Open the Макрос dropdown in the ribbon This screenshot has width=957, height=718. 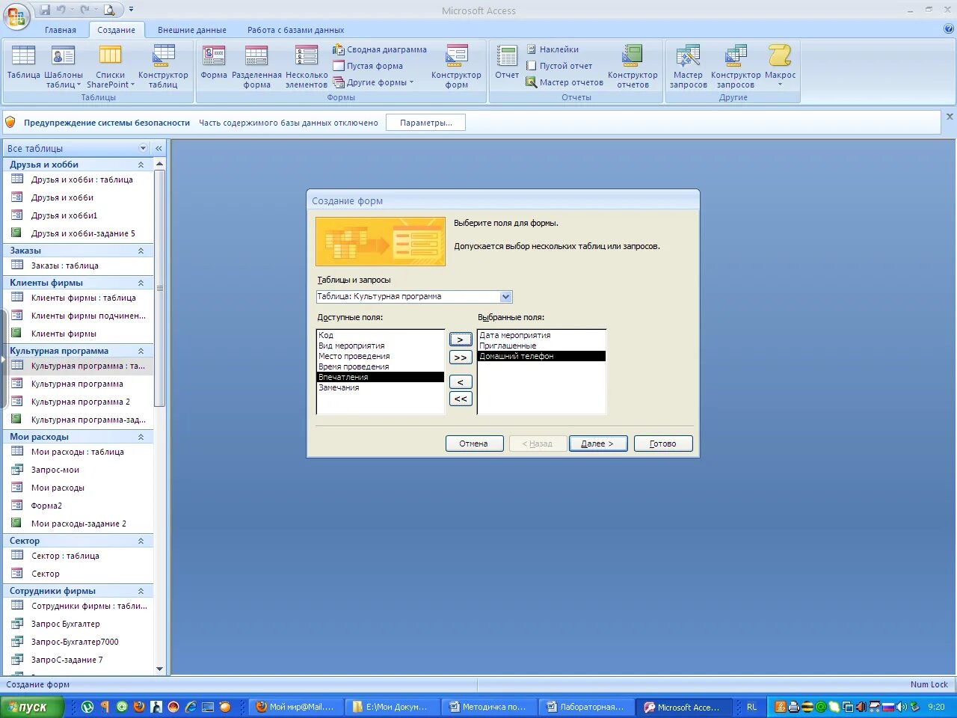click(780, 67)
